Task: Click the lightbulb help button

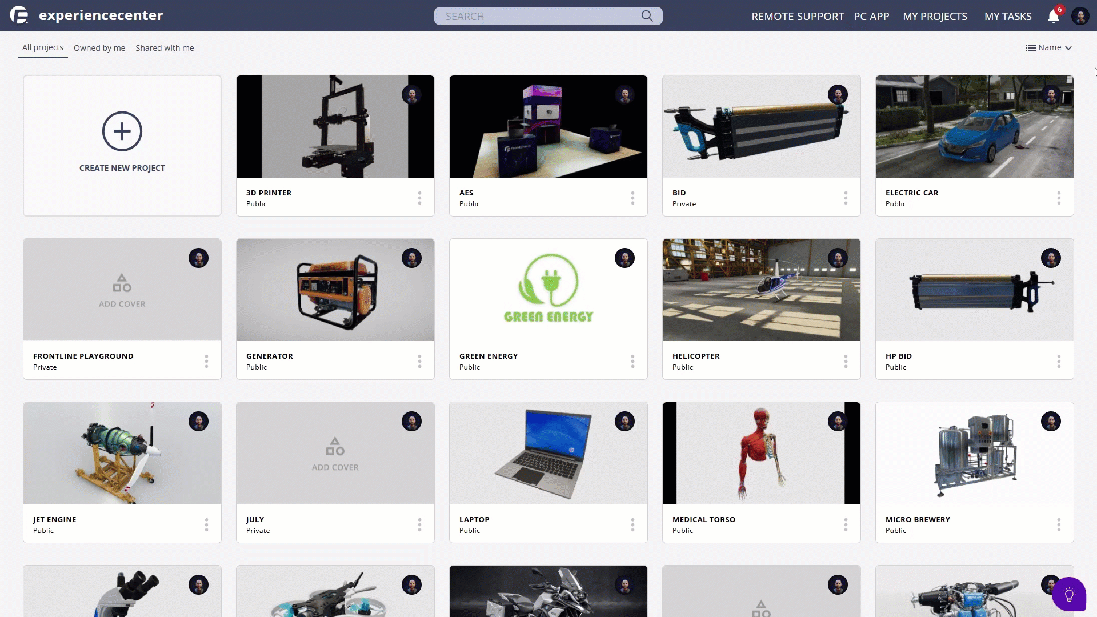Action: (1069, 594)
